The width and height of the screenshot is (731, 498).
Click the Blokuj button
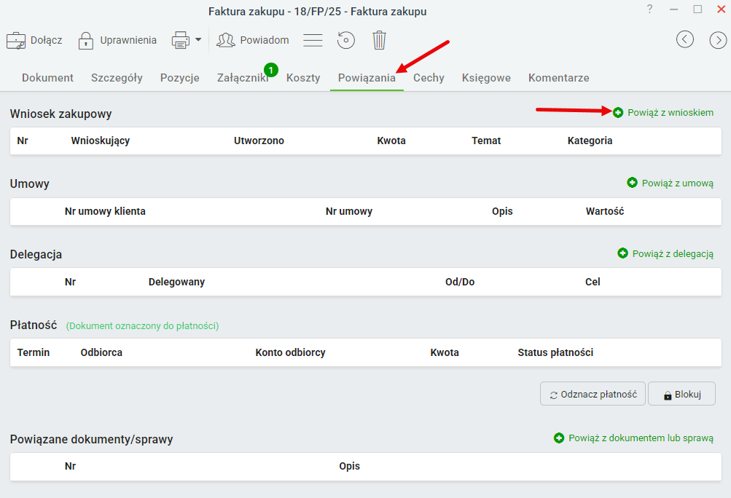tap(681, 394)
